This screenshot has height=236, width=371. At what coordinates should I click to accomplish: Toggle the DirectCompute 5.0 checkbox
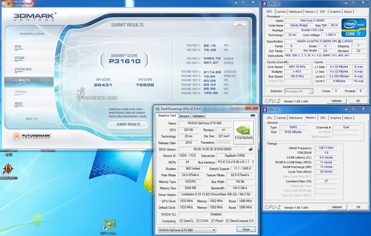click(227, 221)
